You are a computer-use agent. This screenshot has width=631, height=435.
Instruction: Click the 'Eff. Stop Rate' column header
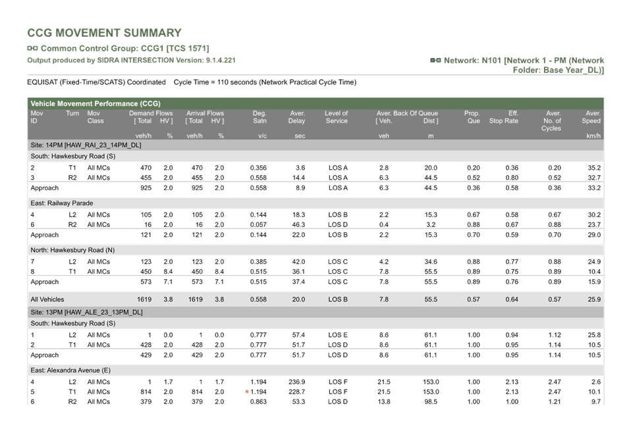point(504,117)
